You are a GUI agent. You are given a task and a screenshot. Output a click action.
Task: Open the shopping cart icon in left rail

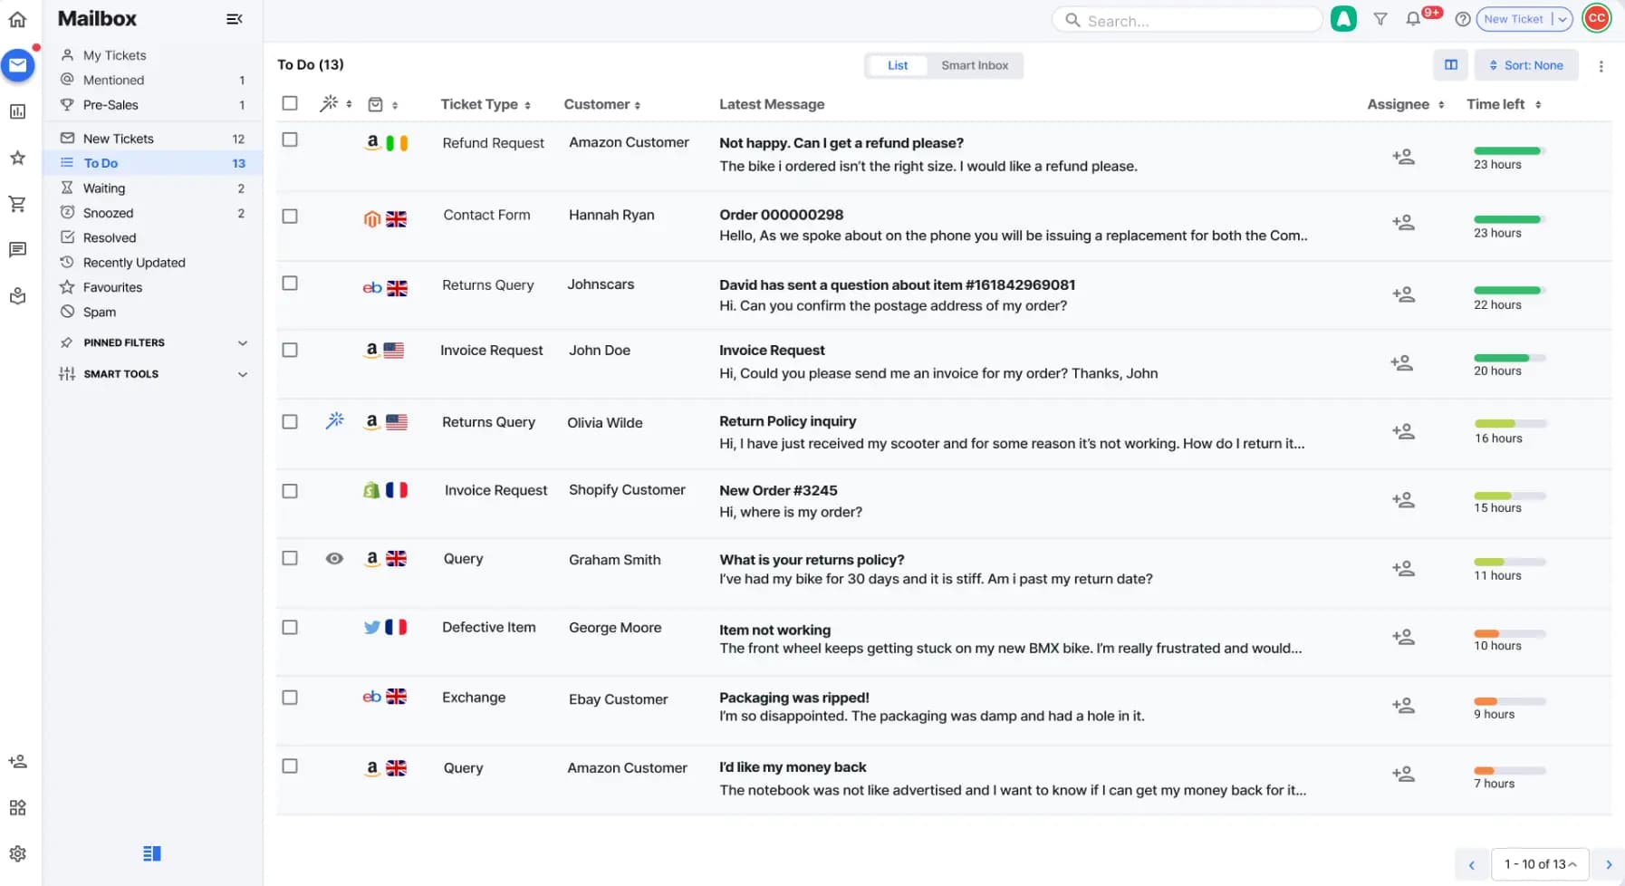pyautogui.click(x=17, y=204)
